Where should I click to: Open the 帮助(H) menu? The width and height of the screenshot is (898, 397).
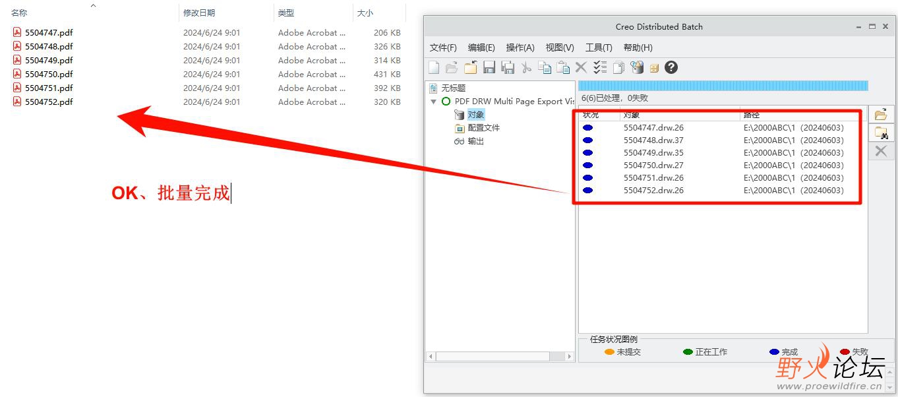click(638, 47)
